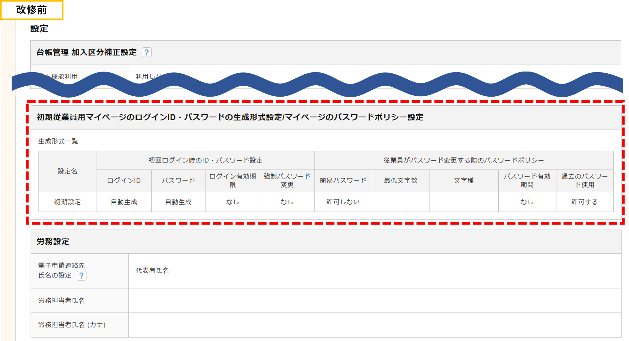Click the 代表者氏名 value
The height and width of the screenshot is (341, 629).
[152, 270]
